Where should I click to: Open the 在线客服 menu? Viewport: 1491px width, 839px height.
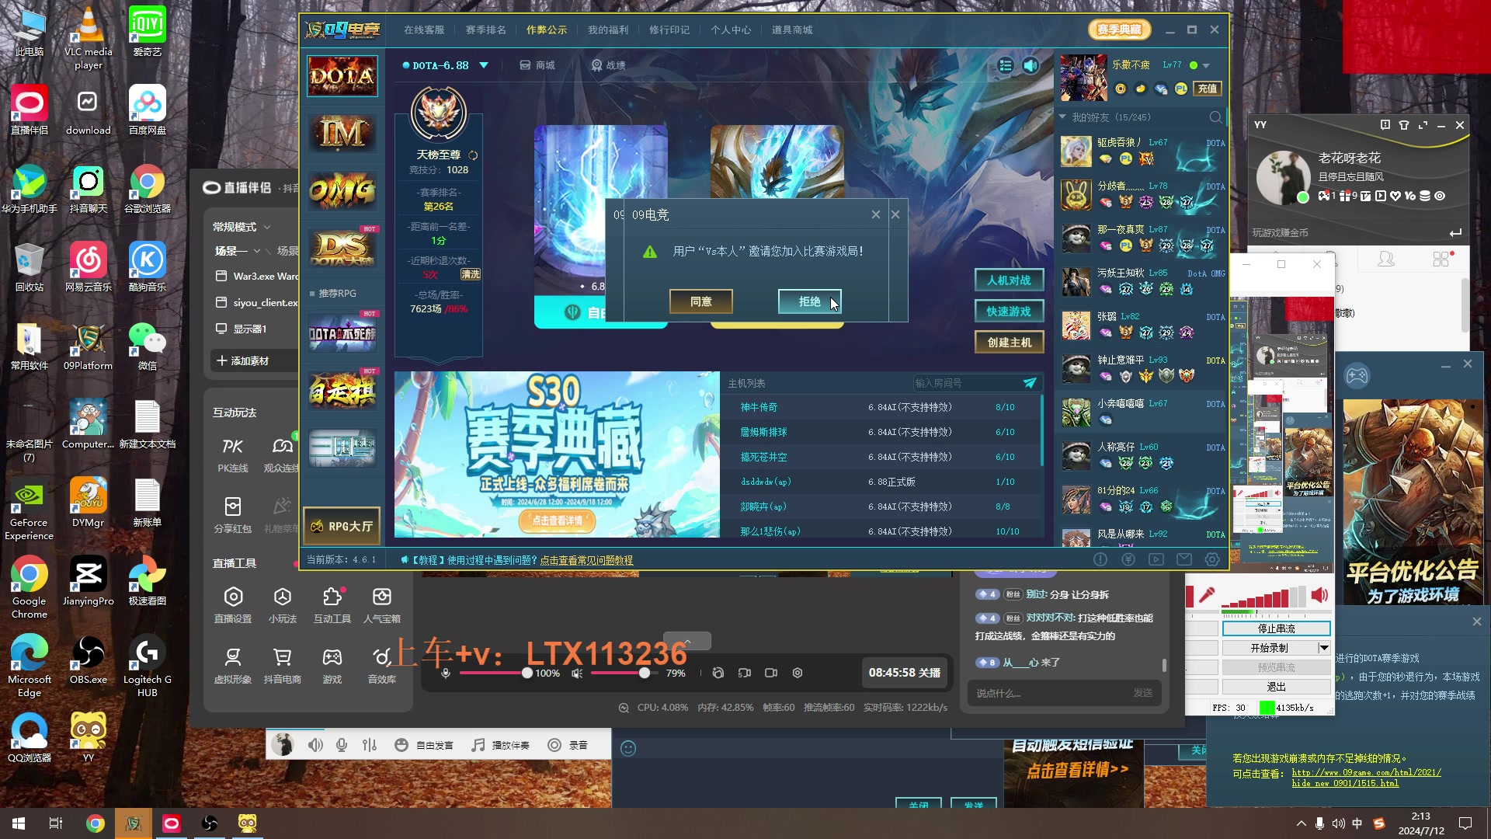pos(424,30)
